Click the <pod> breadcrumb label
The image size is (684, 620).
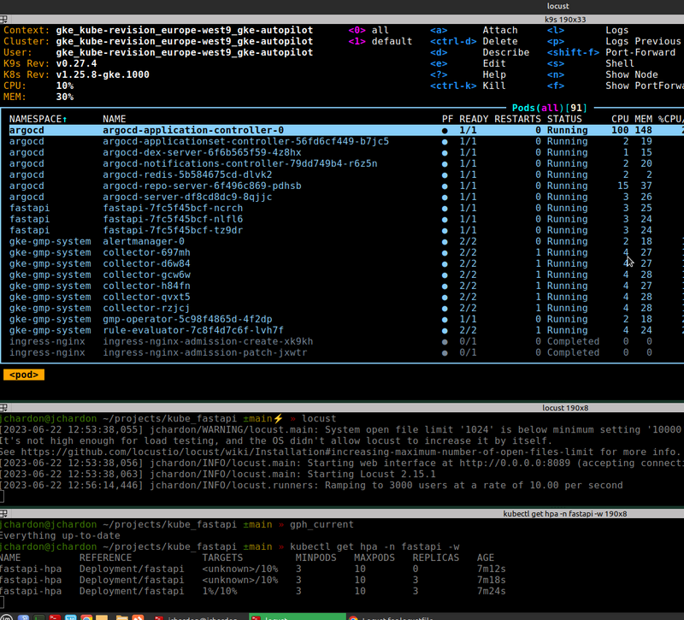click(x=24, y=375)
